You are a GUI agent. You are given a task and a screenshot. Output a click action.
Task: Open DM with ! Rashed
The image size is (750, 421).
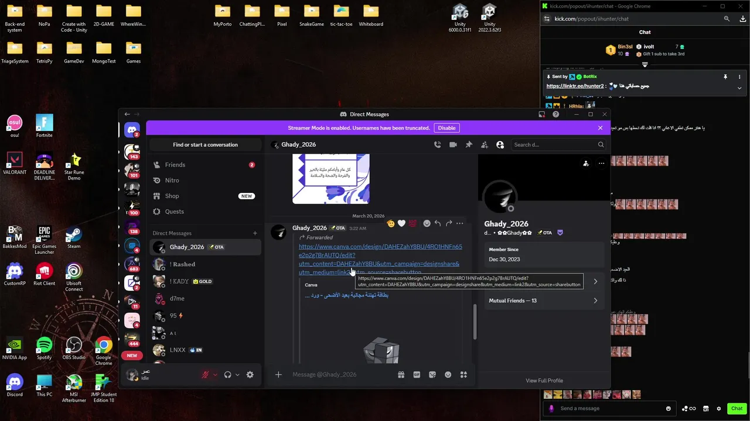point(205,264)
